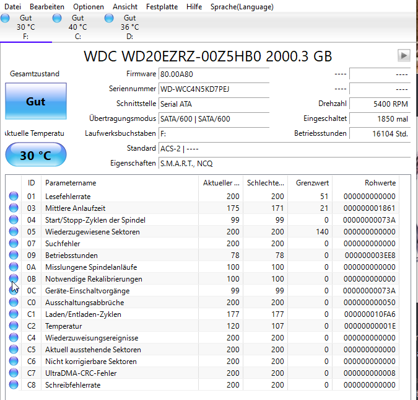The width and height of the screenshot is (418, 400).
Task: Click raw value 000000003EE8 of Betriebsstunden
Action: (x=370, y=256)
